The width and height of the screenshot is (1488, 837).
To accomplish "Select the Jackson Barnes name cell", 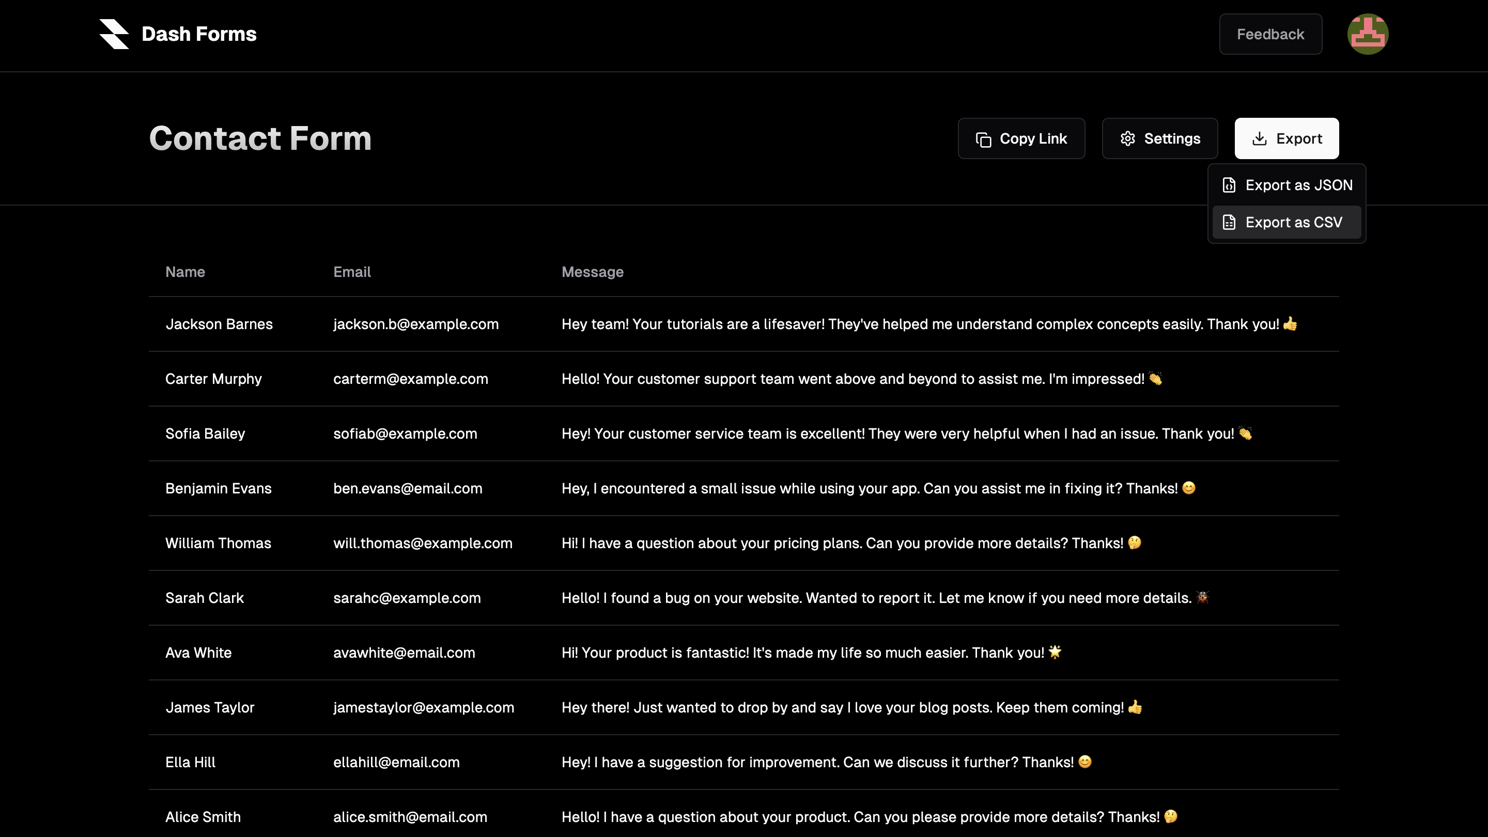I will point(219,324).
